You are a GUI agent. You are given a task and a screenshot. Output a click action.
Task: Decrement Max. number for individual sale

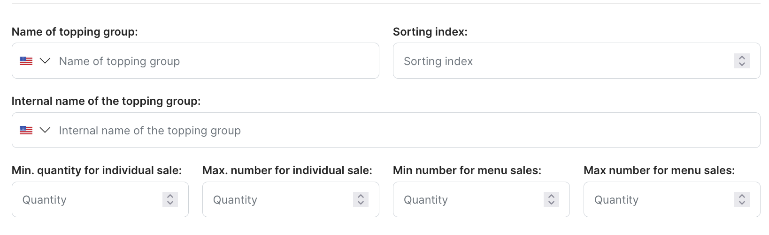[x=361, y=203]
